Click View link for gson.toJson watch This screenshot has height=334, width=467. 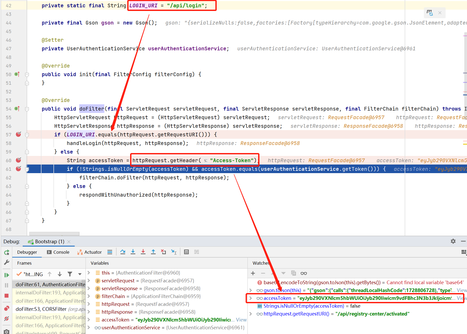pyautogui.click(x=462, y=290)
